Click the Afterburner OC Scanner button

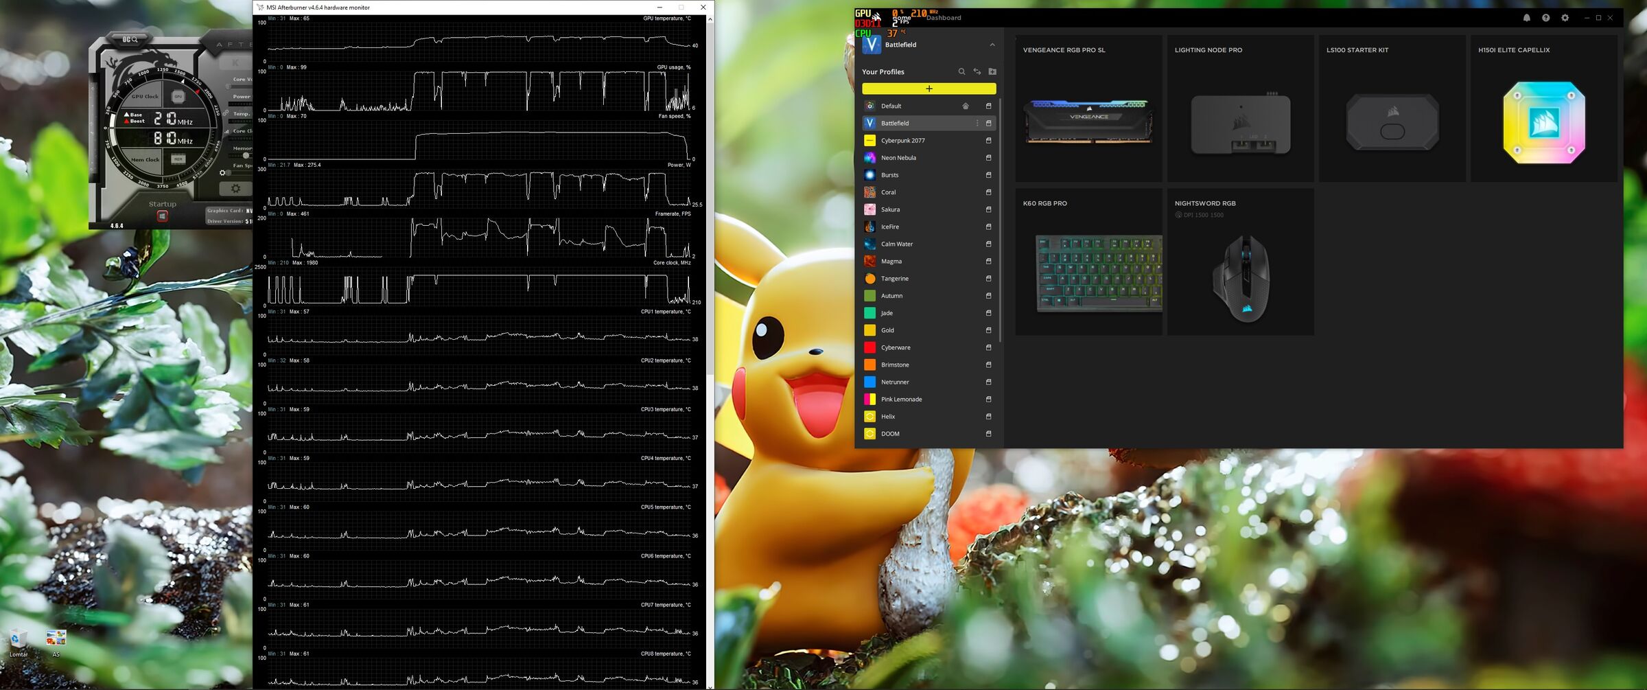(x=130, y=40)
